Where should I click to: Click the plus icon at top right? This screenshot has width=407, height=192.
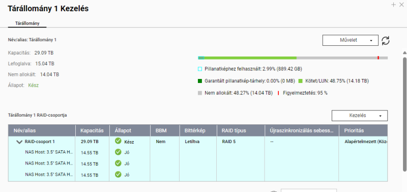point(393,5)
